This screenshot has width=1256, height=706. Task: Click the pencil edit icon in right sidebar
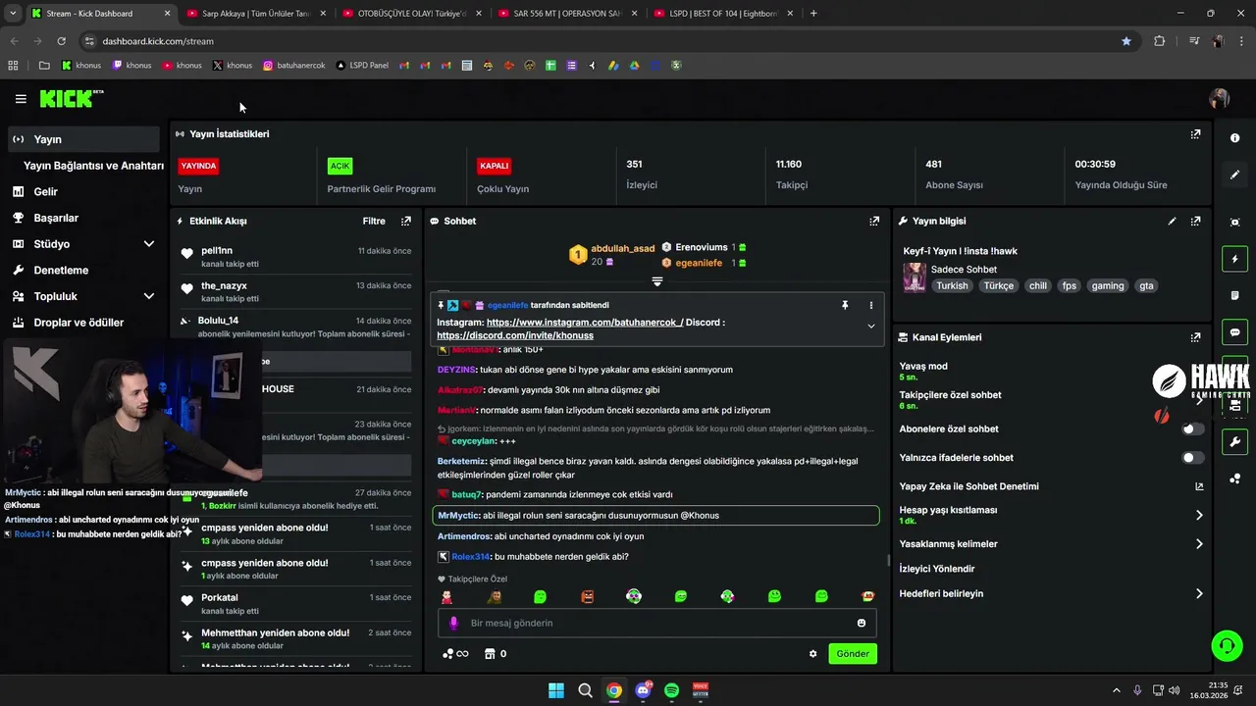1234,175
